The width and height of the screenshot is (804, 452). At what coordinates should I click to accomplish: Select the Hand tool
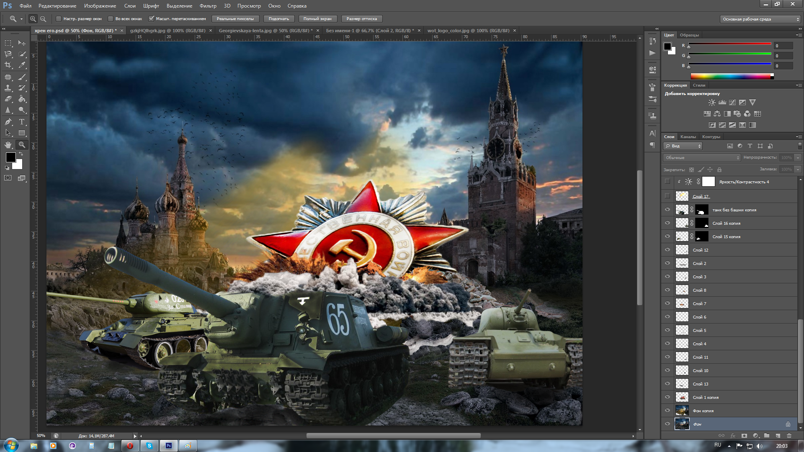pos(8,145)
